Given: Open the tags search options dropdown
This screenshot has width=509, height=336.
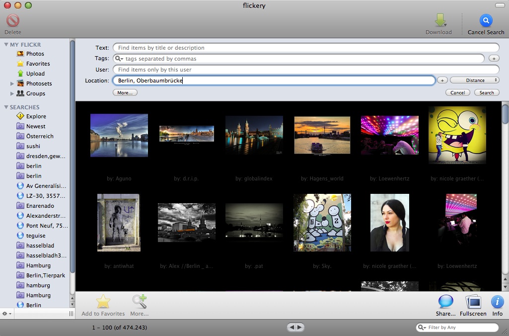Looking at the screenshot, I should (x=119, y=59).
